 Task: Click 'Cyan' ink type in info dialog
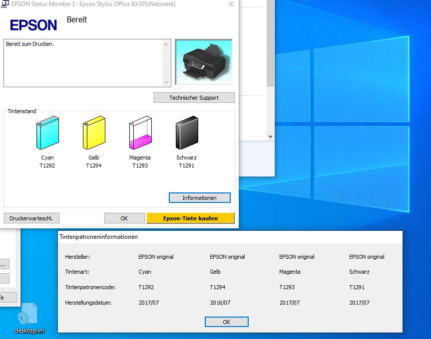(x=145, y=272)
